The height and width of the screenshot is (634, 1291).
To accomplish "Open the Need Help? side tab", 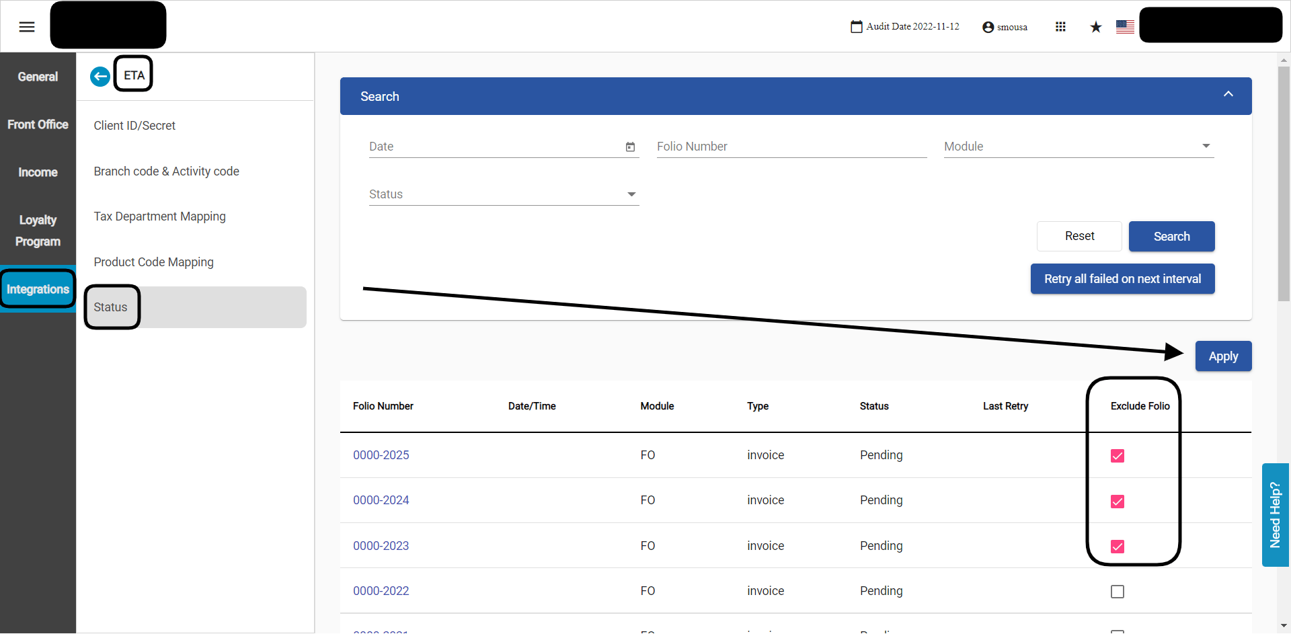I will 1276,515.
